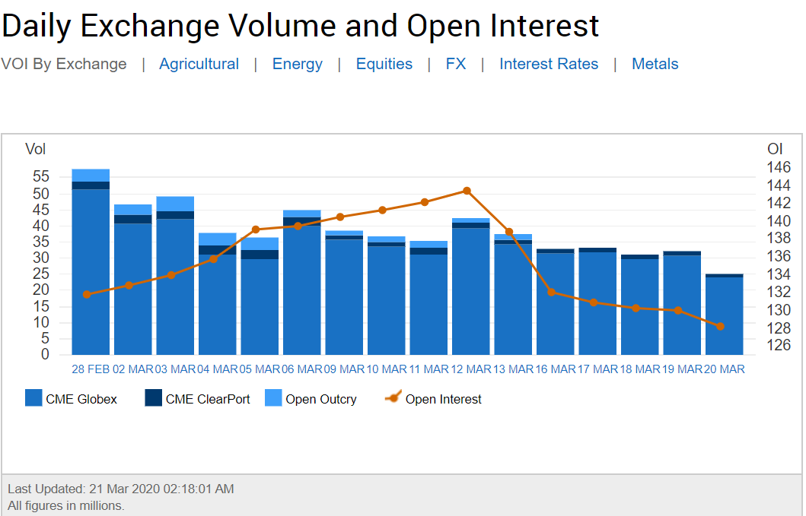Image resolution: width=806 pixels, height=516 pixels.
Task: Click the 146 value on OI axis
Action: pyautogui.click(x=779, y=167)
